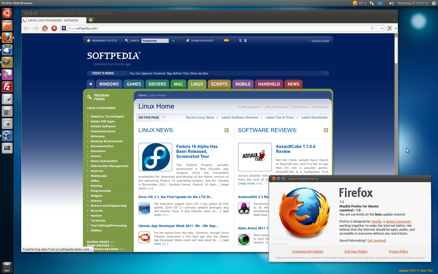438x274 pixels.
Task: Open the screenshot camera launcher icon
Action: 7,123
